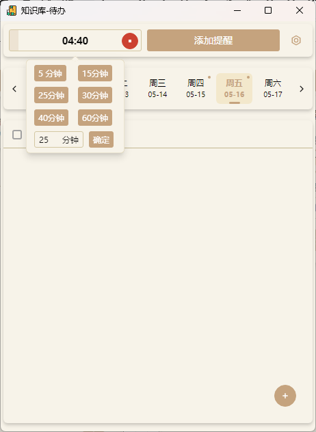Image resolution: width=316 pixels, height=432 pixels.
Task: Click the timer progress bar showing 04:40
Action: tap(75, 40)
